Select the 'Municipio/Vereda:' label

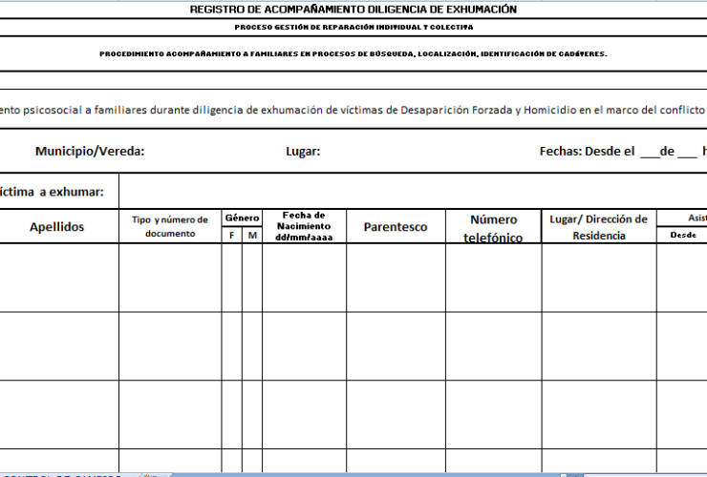(x=90, y=151)
